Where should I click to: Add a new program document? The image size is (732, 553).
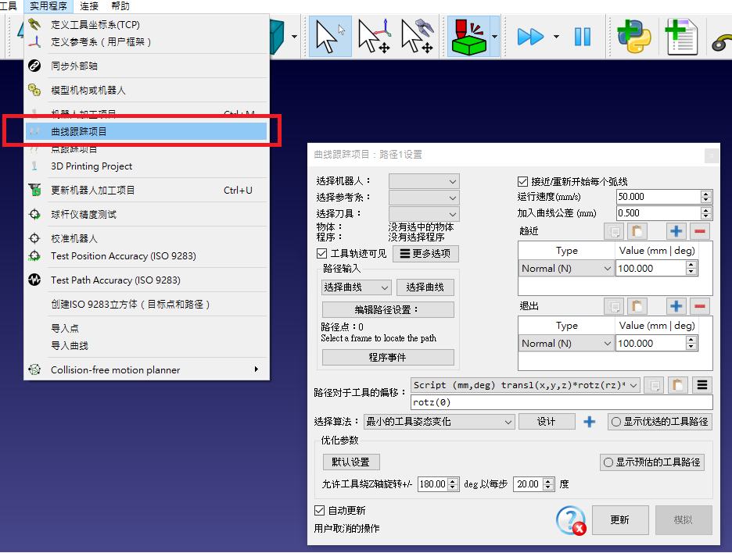click(681, 37)
